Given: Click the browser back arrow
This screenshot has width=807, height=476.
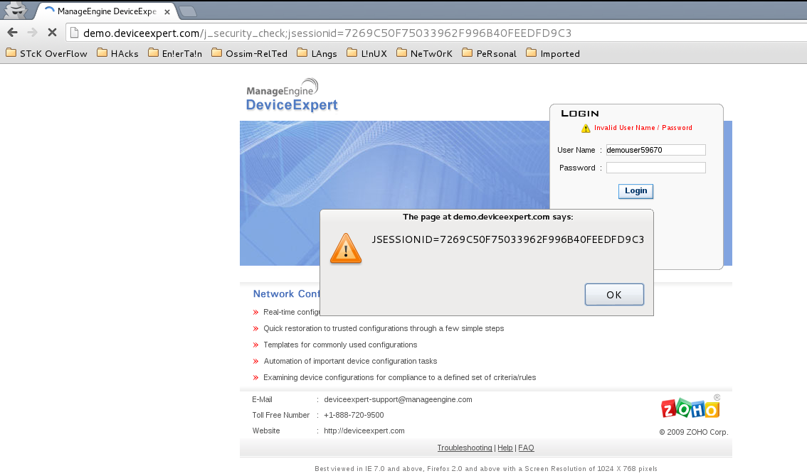Looking at the screenshot, I should click(12, 33).
